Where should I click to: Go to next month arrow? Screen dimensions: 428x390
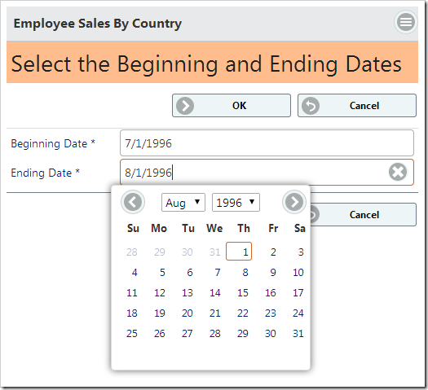click(294, 202)
